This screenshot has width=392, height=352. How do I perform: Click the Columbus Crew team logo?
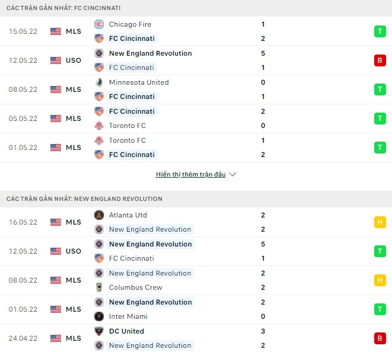click(x=99, y=287)
